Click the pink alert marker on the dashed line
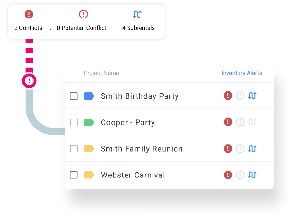The height and width of the screenshot is (219, 293). tap(29, 81)
